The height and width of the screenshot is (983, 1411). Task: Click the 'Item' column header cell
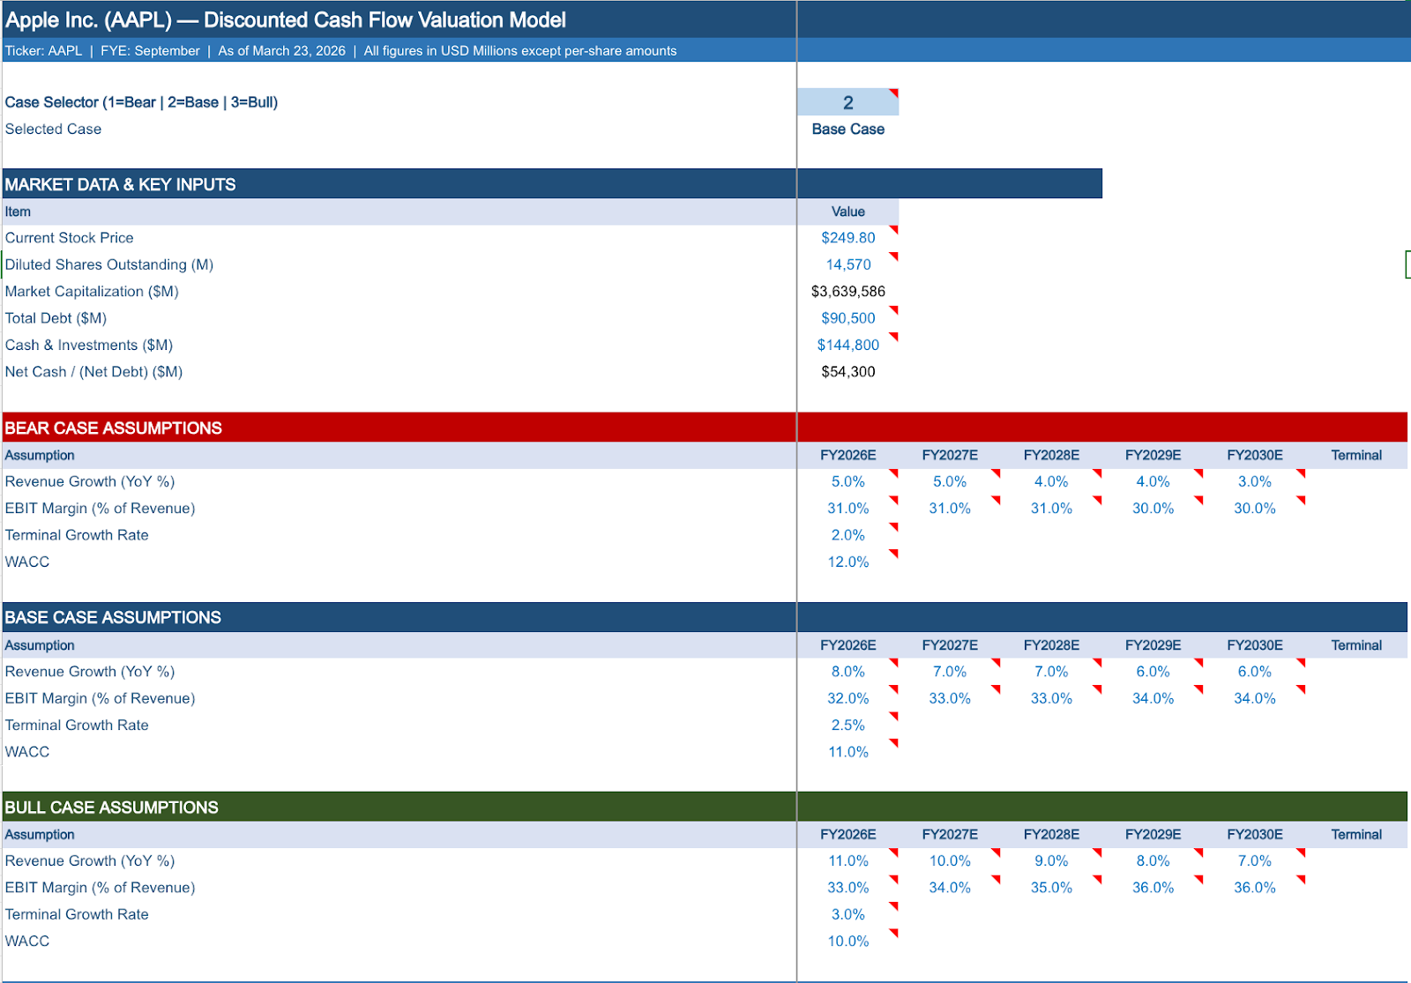click(399, 212)
